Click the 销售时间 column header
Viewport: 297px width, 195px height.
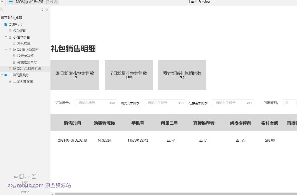[72, 123]
